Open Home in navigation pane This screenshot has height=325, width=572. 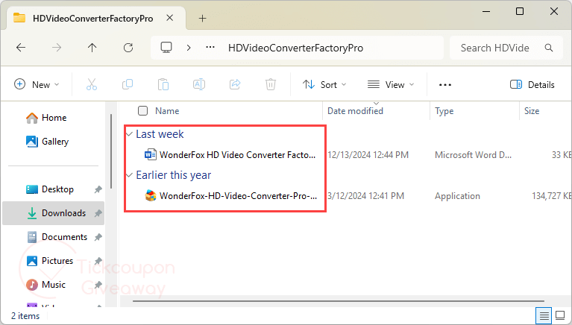tap(46, 118)
